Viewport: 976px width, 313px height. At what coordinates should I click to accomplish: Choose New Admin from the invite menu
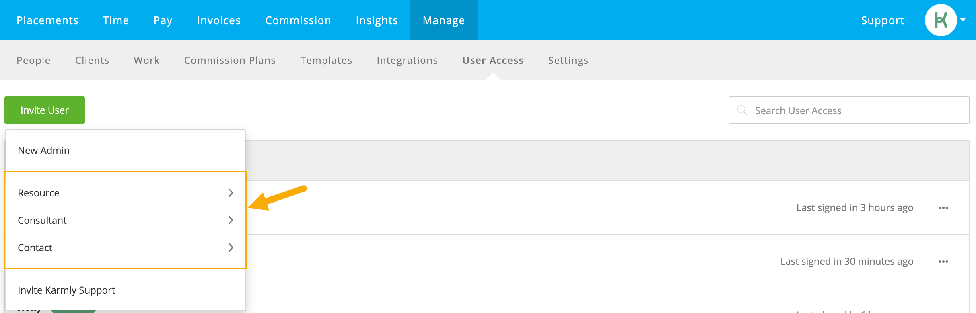tap(126, 150)
